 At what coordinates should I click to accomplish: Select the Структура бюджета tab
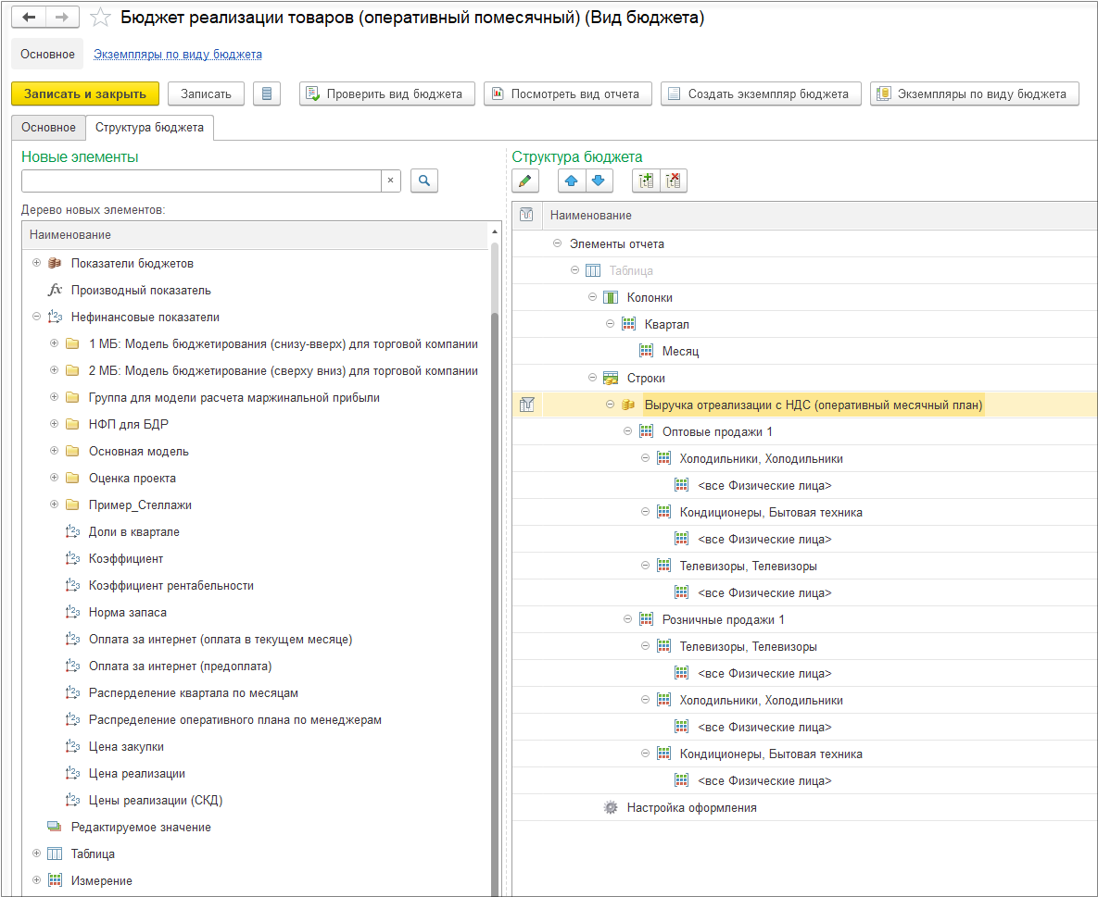tap(149, 128)
